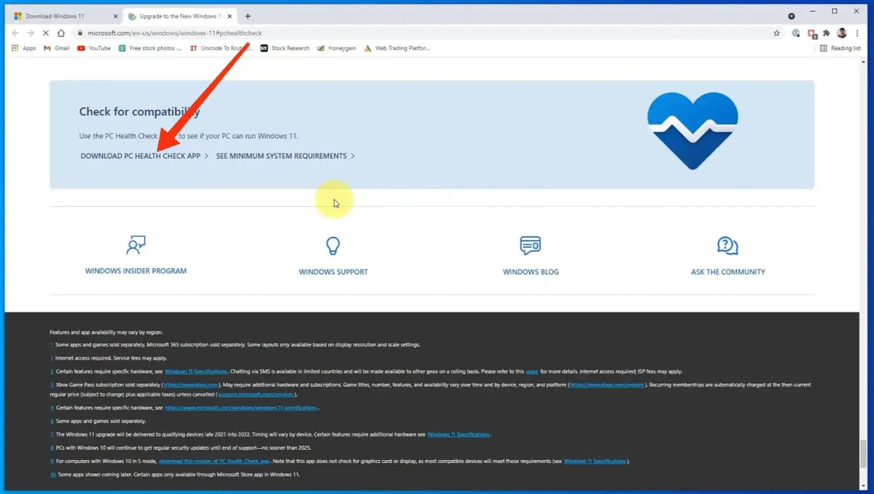
Task: Open the Ask the Community link
Action: [728, 272]
